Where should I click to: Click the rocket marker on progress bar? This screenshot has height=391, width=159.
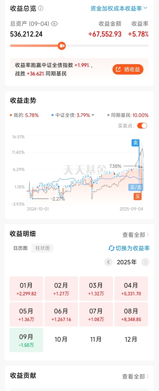coord(62,46)
